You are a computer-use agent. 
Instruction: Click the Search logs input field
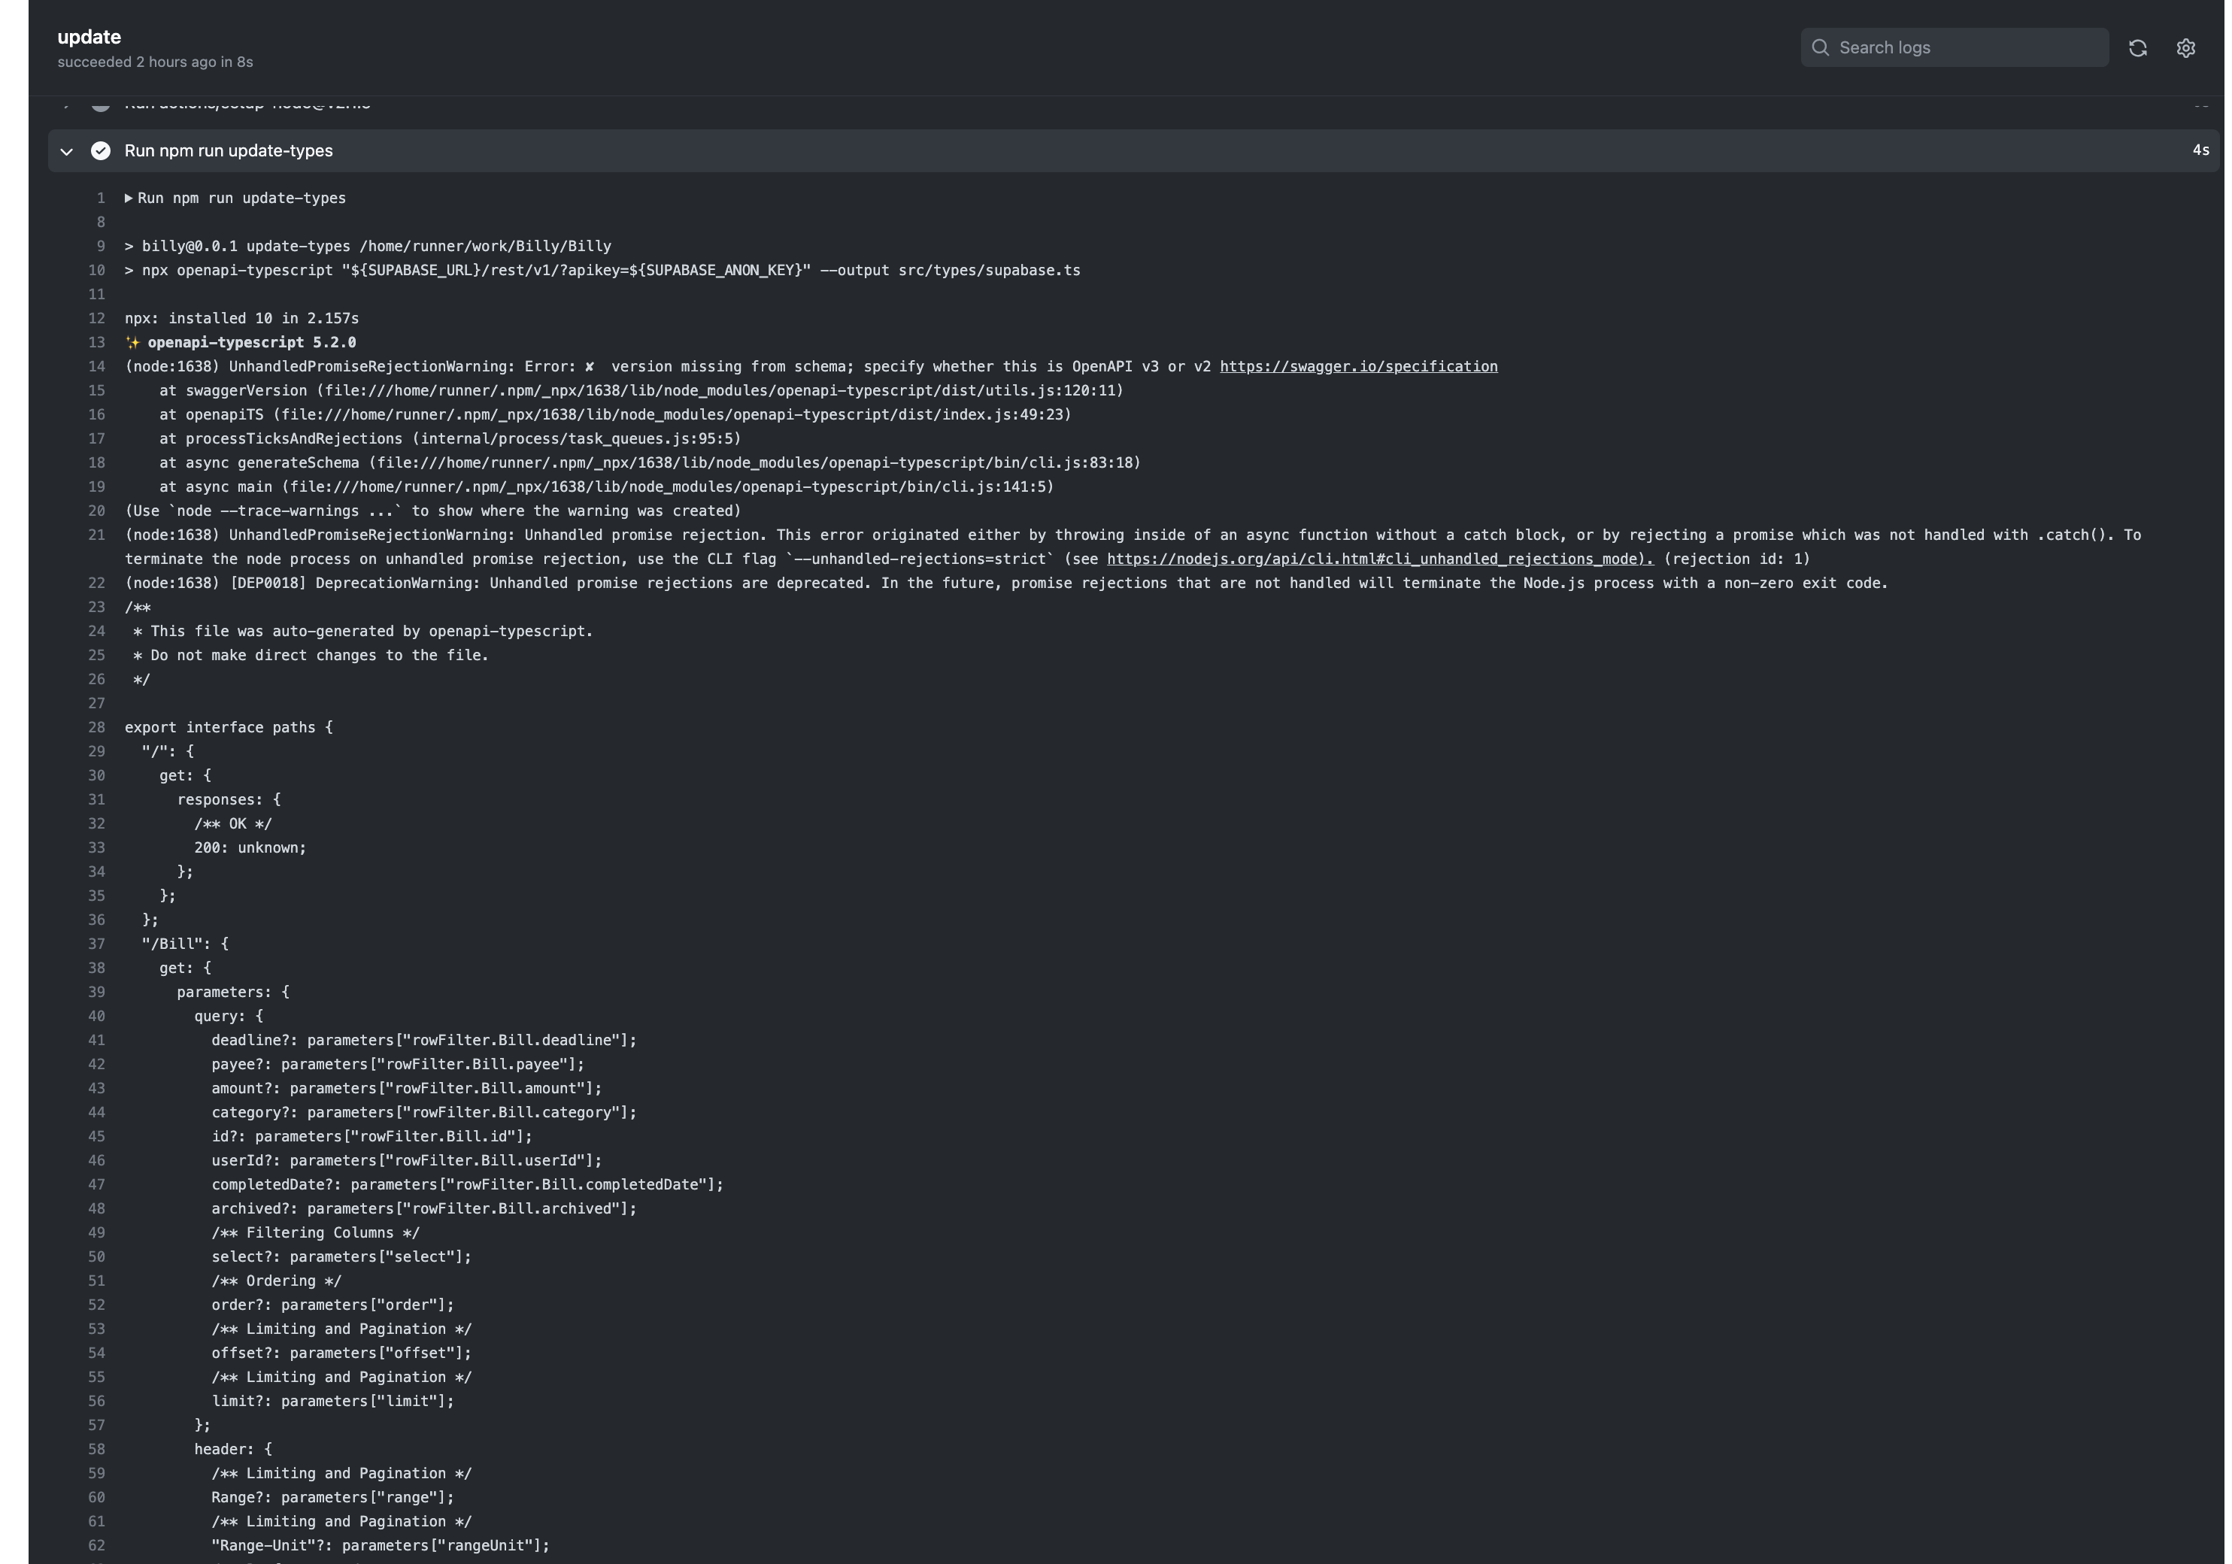pos(1954,47)
